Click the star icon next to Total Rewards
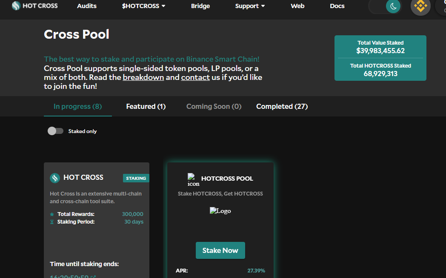Viewport: 446px width, 278px height. click(x=51, y=214)
